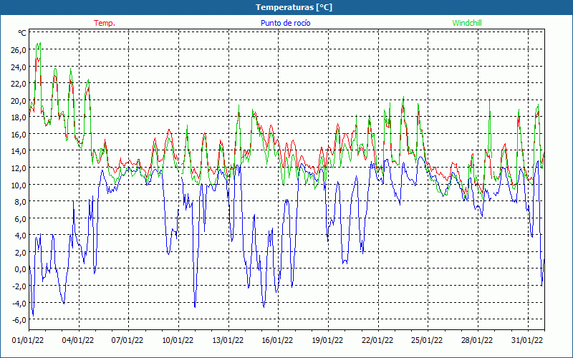This screenshot has width=573, height=358.
Task: Click the °C axis unit label
Action: click(22, 33)
